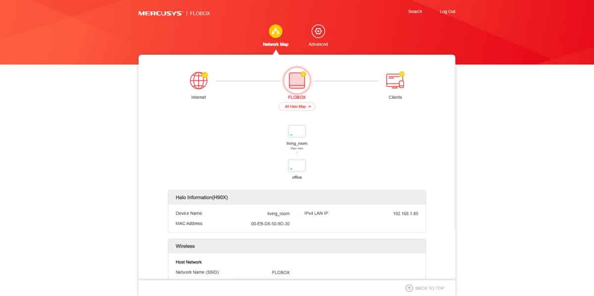
Task: Click the MAC Address label
Action: 190,224
